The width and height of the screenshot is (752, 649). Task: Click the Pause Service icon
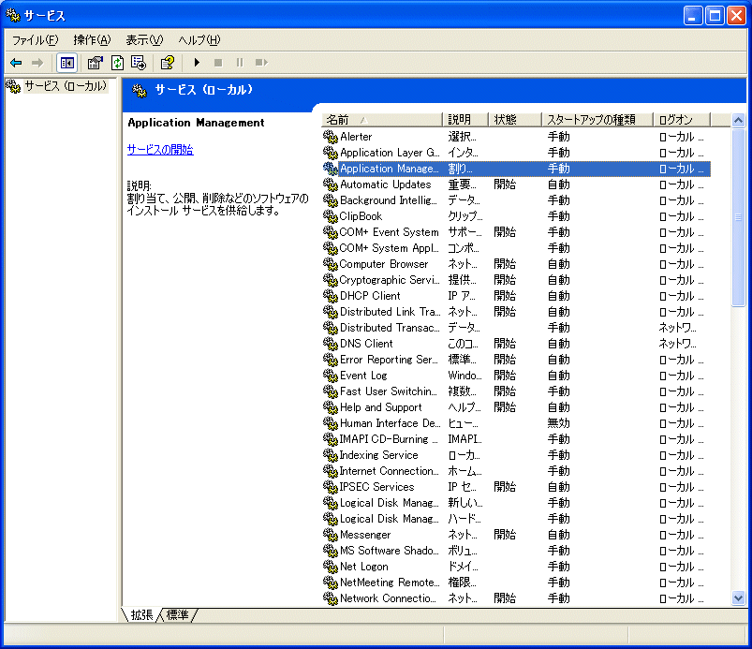(240, 63)
